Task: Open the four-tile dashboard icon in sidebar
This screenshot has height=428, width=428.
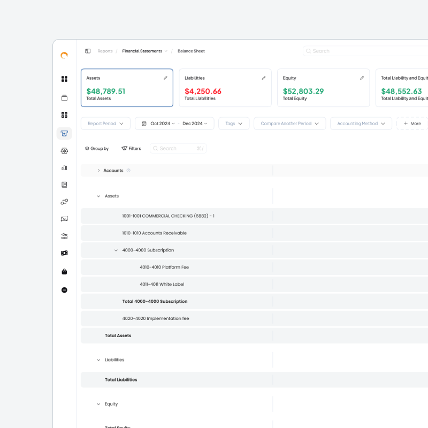Action: pyautogui.click(x=64, y=79)
